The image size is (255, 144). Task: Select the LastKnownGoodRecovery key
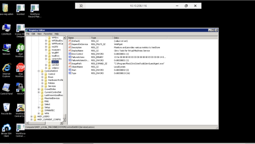click(54, 95)
